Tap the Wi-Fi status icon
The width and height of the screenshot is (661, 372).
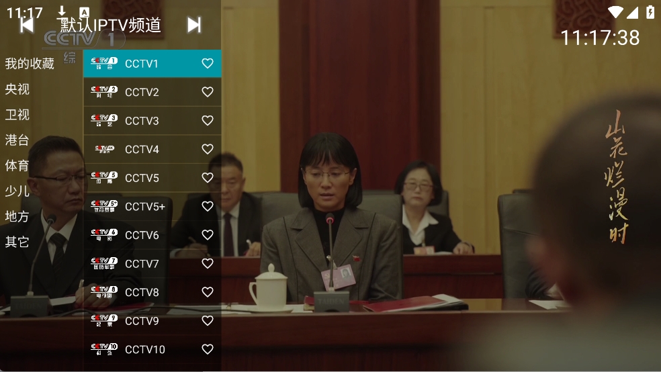(x=615, y=12)
